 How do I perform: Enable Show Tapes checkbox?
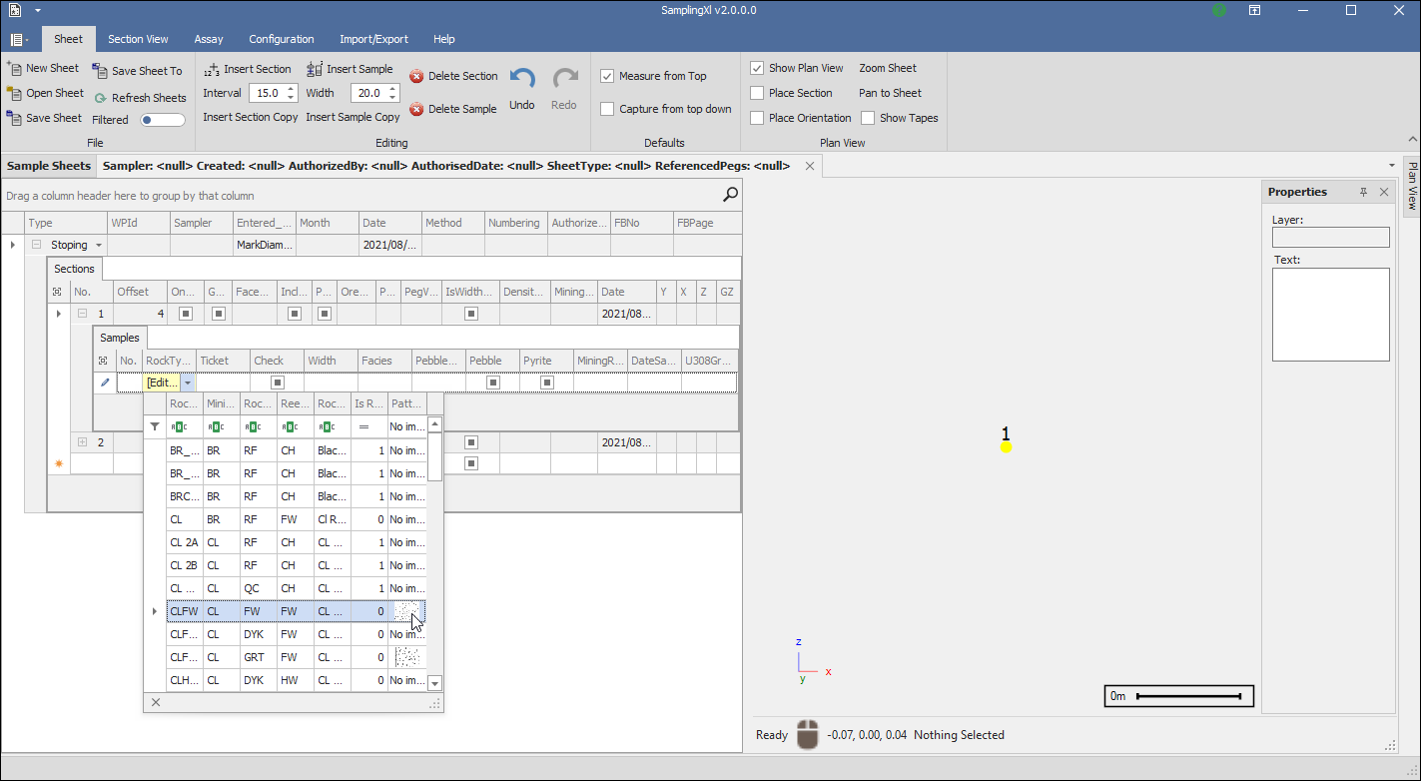[x=868, y=118]
